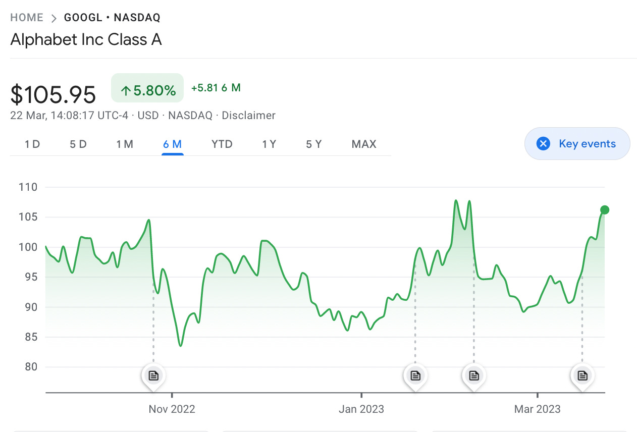Viewport: 637px width, 432px height.
Task: Click the +5.81 6 M change text
Action: pyautogui.click(x=216, y=88)
